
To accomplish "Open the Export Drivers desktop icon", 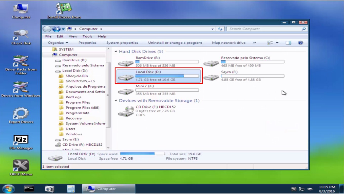I will (x=21, y=115).
